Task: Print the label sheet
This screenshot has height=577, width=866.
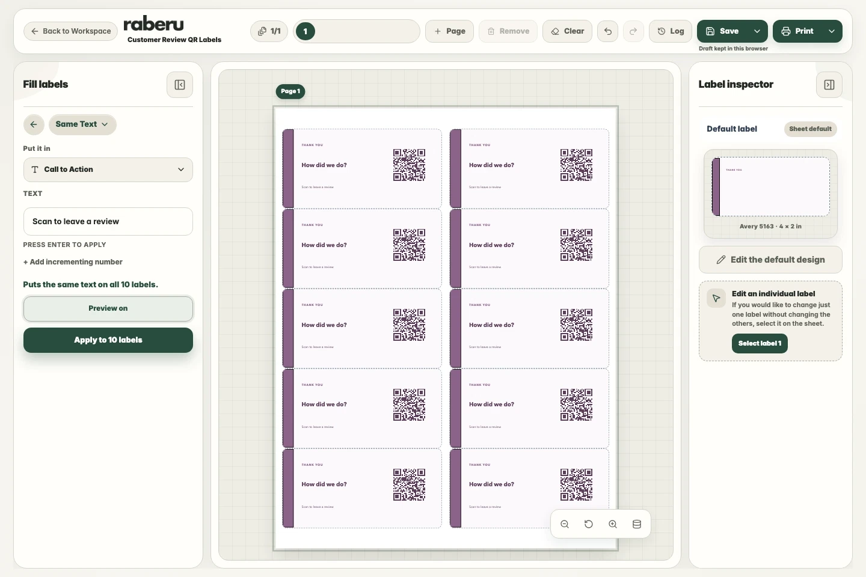Action: [797, 31]
